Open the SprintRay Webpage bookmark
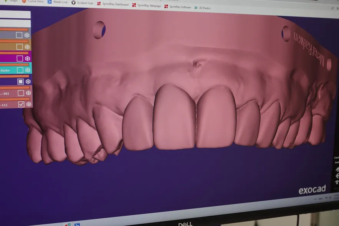This screenshot has width=339, height=226. tap(146, 5)
